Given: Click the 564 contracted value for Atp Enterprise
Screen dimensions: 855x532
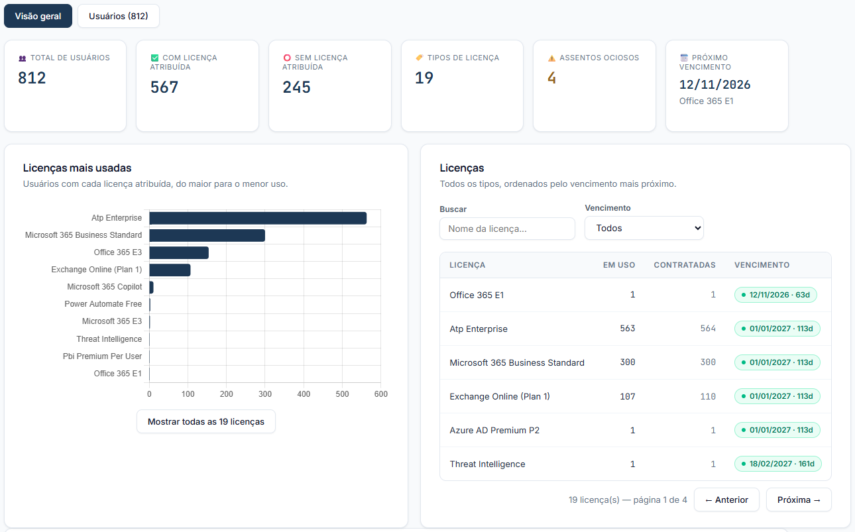Looking at the screenshot, I should [708, 329].
